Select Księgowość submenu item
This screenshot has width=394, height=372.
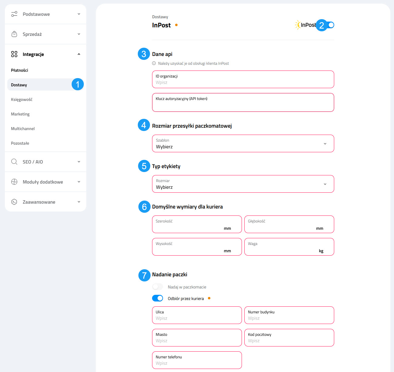pos(22,99)
